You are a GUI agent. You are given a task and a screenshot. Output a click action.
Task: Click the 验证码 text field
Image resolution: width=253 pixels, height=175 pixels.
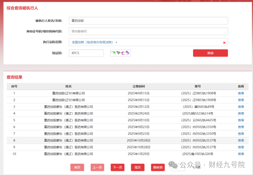click(86, 53)
